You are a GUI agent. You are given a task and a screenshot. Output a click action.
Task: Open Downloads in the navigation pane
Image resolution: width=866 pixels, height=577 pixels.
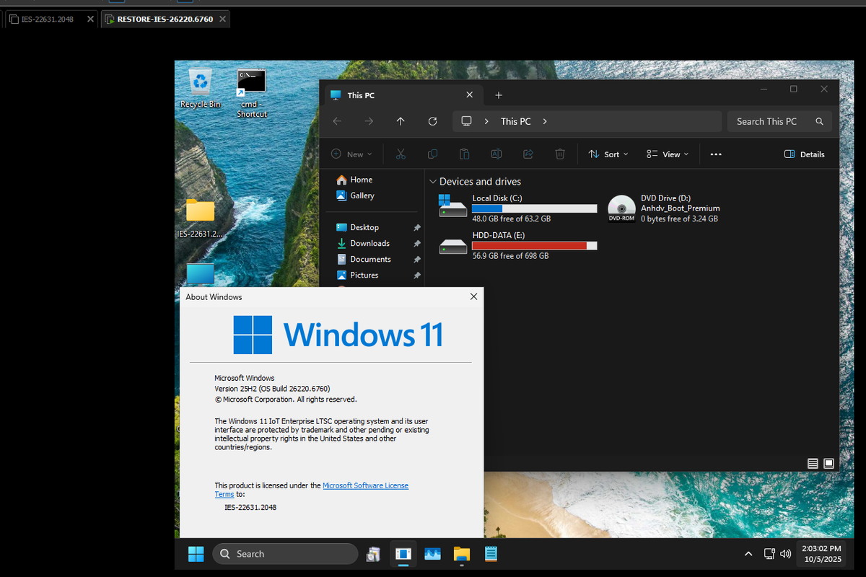363,243
